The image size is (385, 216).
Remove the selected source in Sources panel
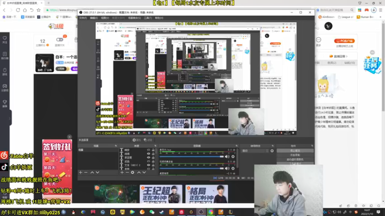pos(127,172)
